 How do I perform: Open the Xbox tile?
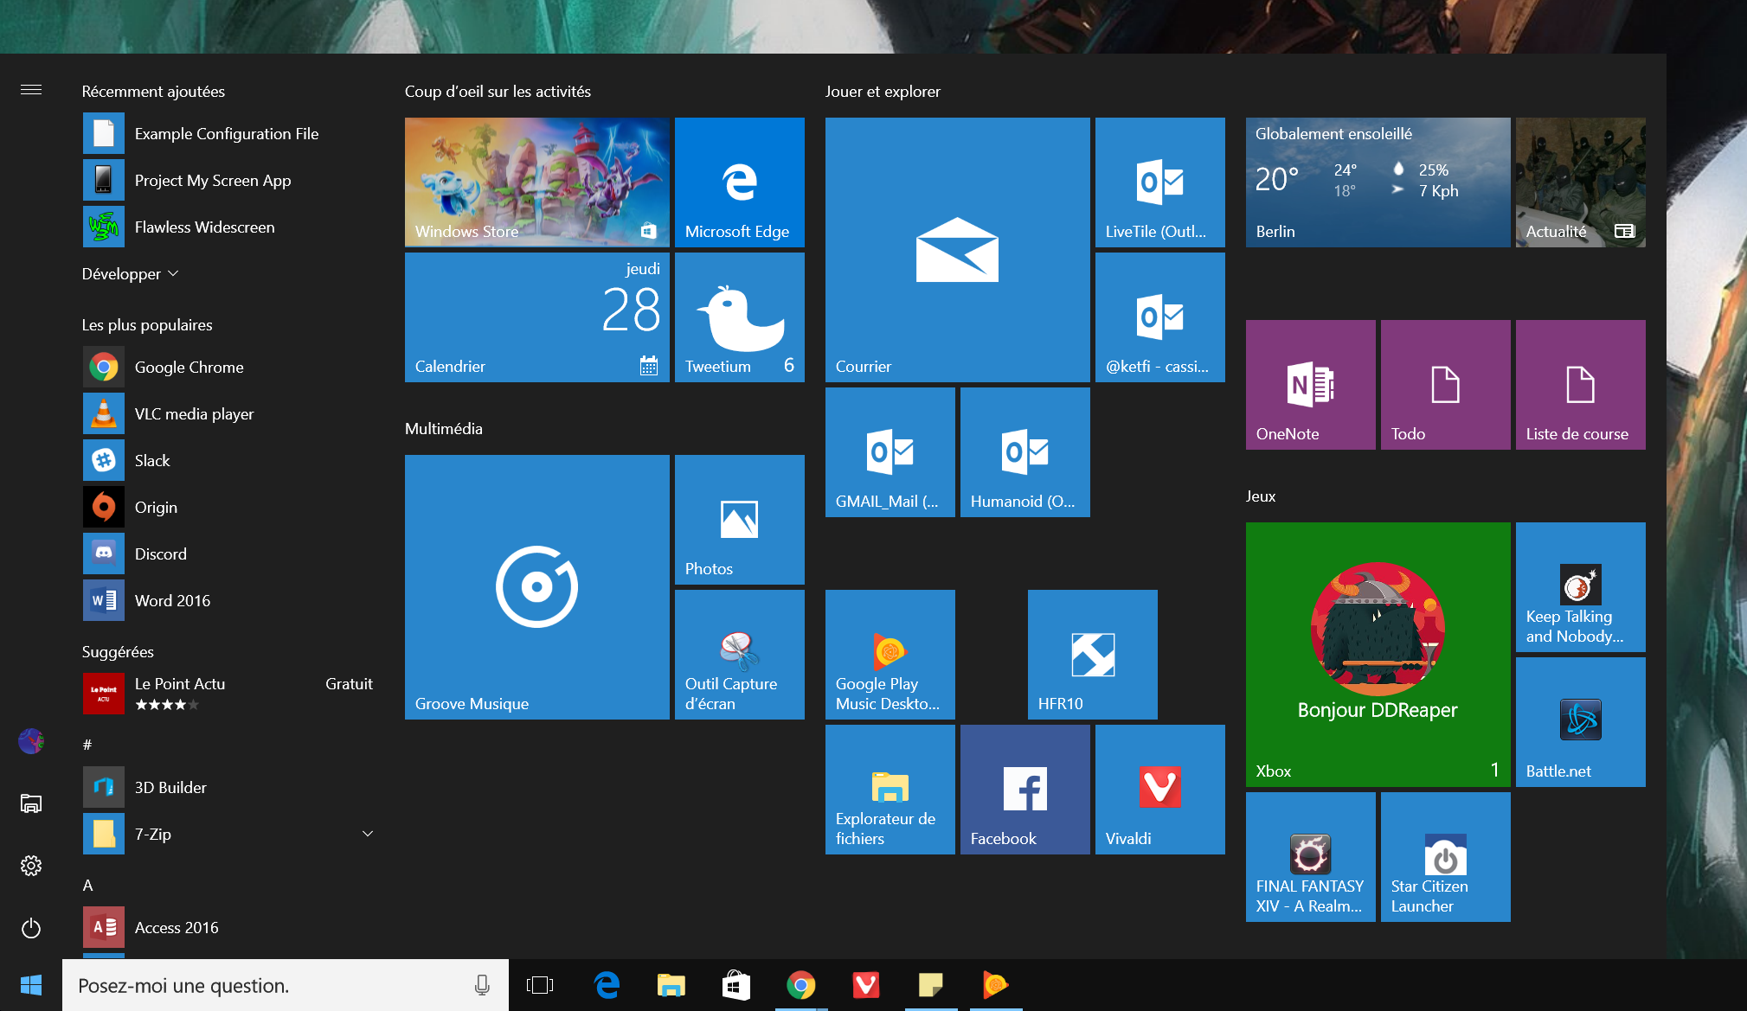1378,655
